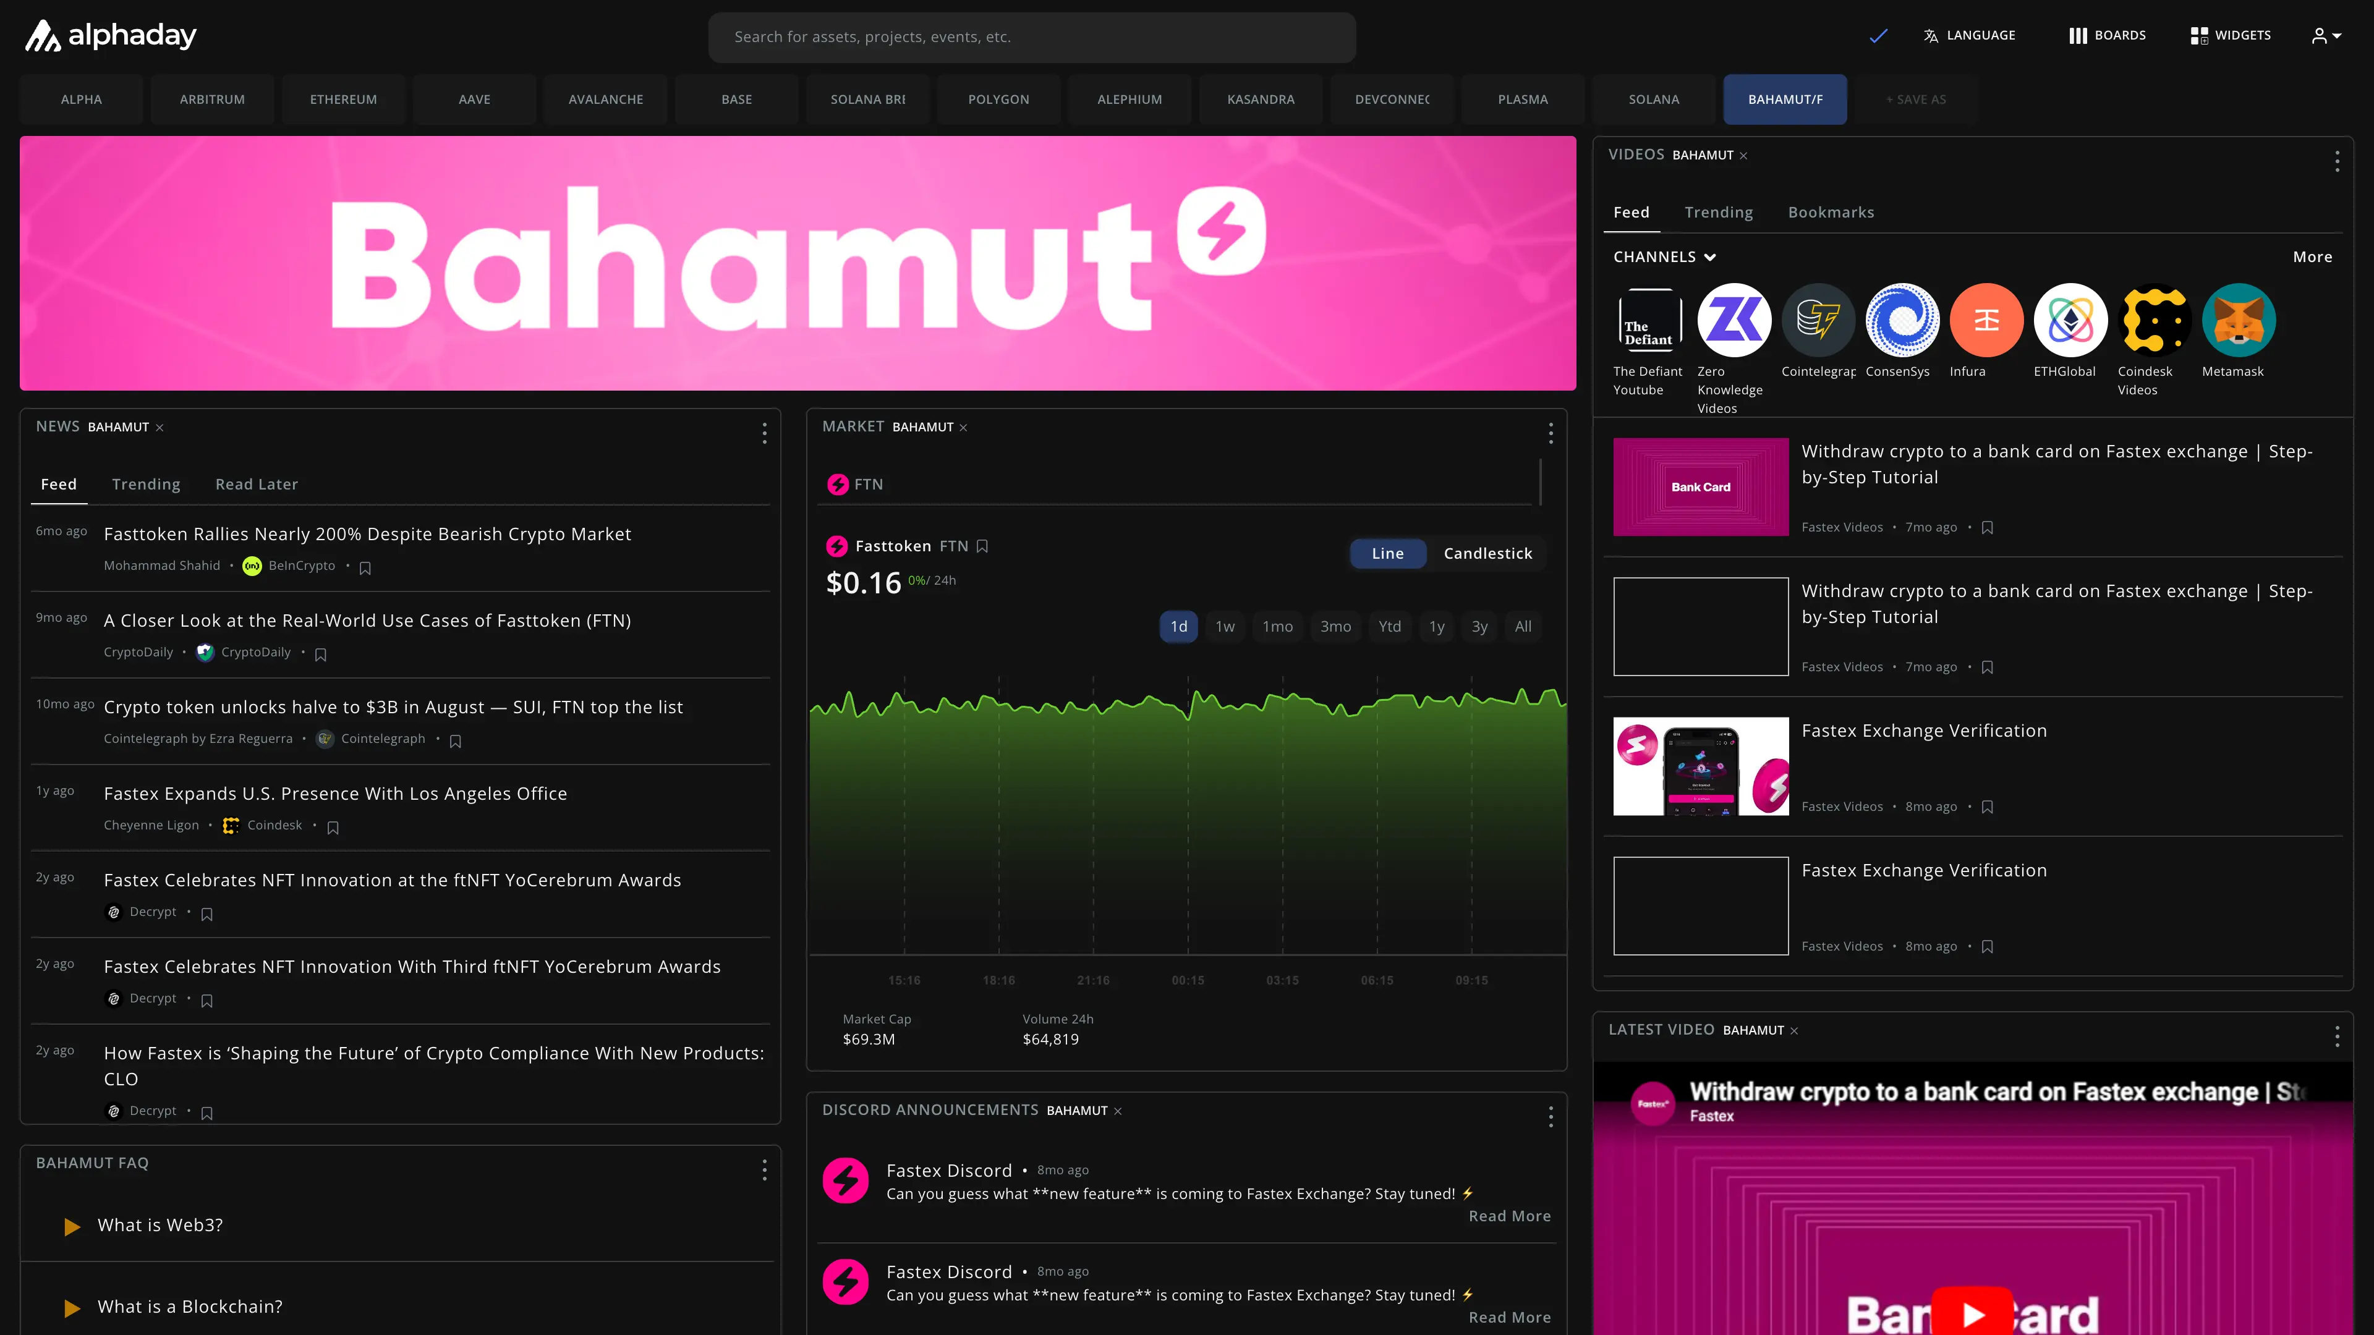Screen dimensions: 2374x1335
Task: Switch to the Arbitrum board tab
Action: click(212, 100)
